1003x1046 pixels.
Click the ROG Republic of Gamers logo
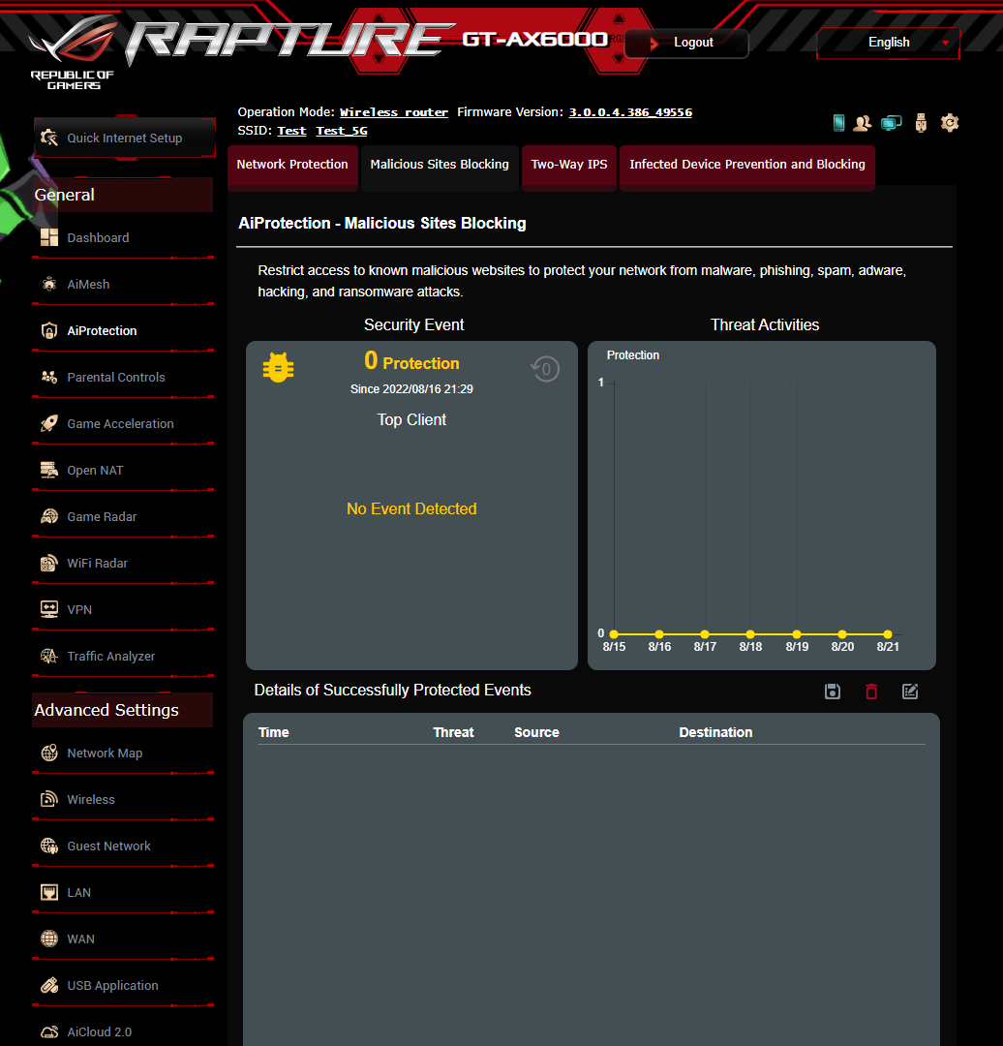tap(73, 53)
